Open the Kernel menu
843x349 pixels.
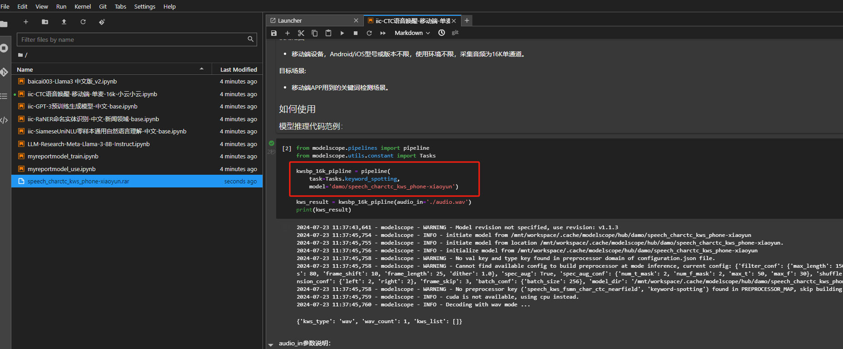[83, 6]
